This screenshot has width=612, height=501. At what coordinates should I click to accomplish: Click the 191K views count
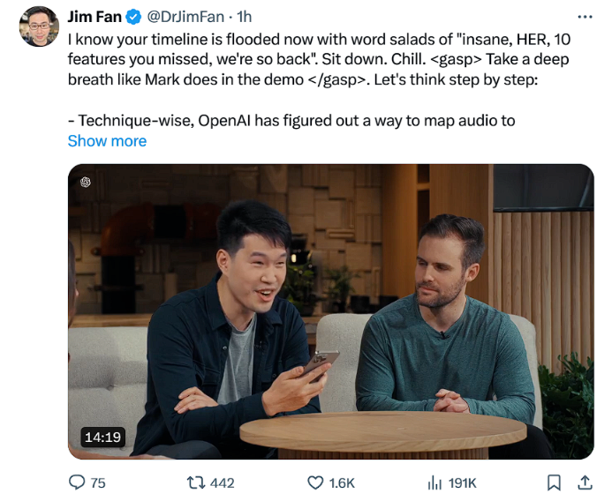[463, 482]
